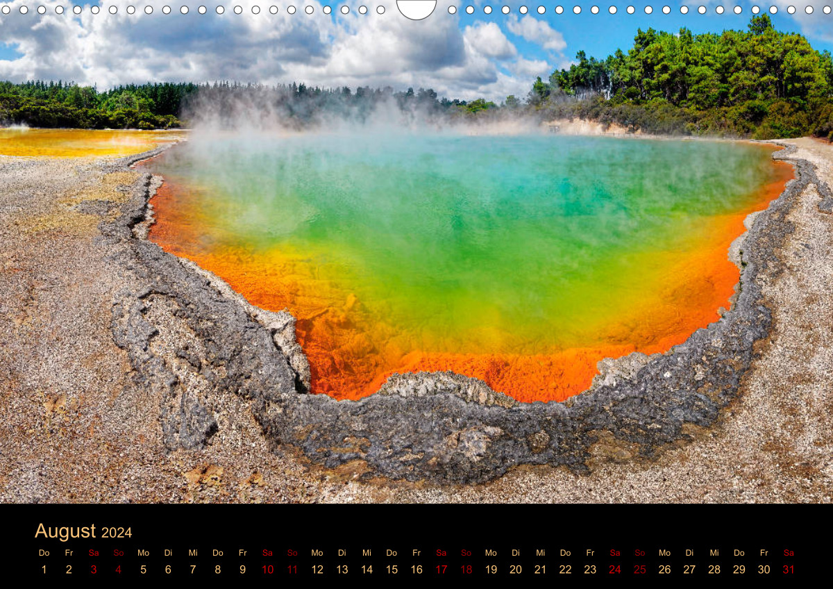Click date 12 in the calendar row

click(x=317, y=570)
